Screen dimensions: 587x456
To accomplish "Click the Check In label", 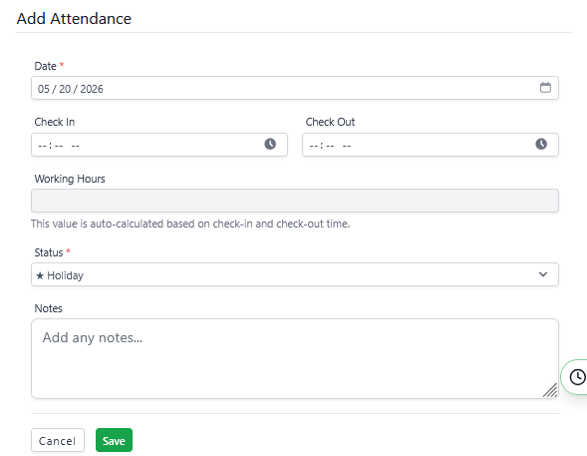I will 55,122.
